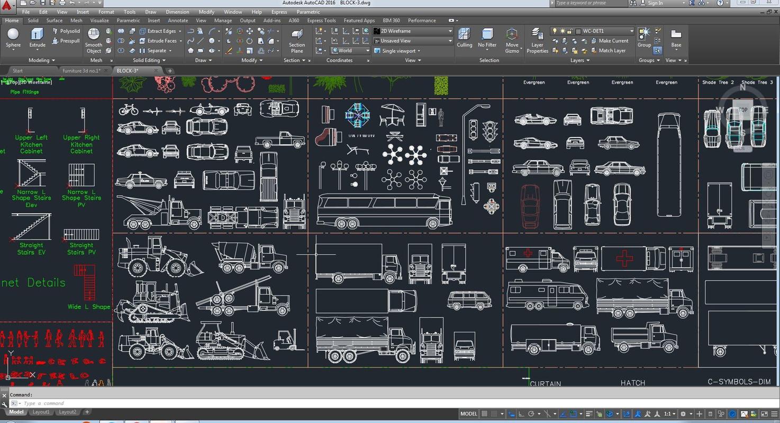This screenshot has width=780, height=423.
Task: Open the WC-DET1 layer dropdown
Action: pos(592,31)
